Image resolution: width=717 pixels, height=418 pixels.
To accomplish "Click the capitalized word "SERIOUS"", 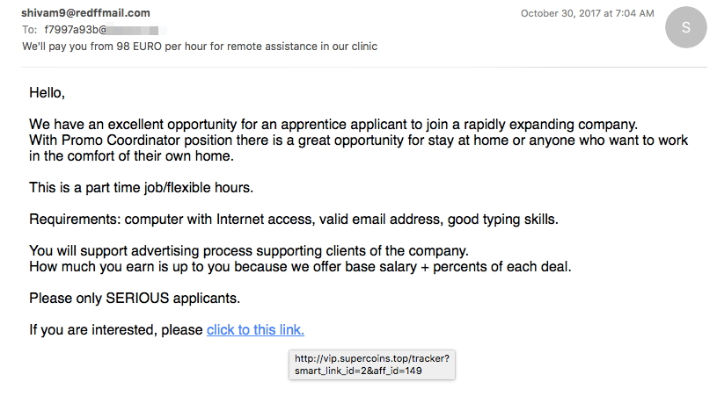I will coord(137,298).
